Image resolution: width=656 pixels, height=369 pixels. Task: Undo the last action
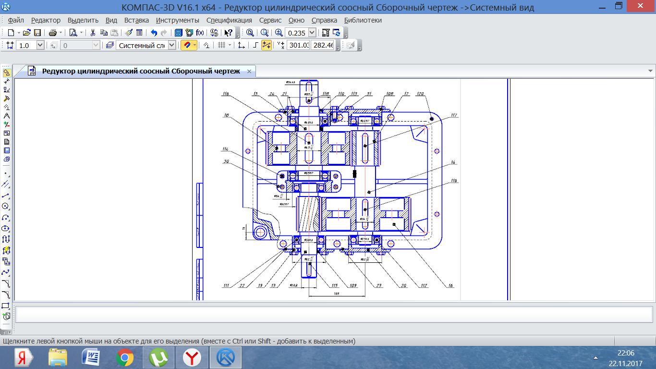[154, 33]
